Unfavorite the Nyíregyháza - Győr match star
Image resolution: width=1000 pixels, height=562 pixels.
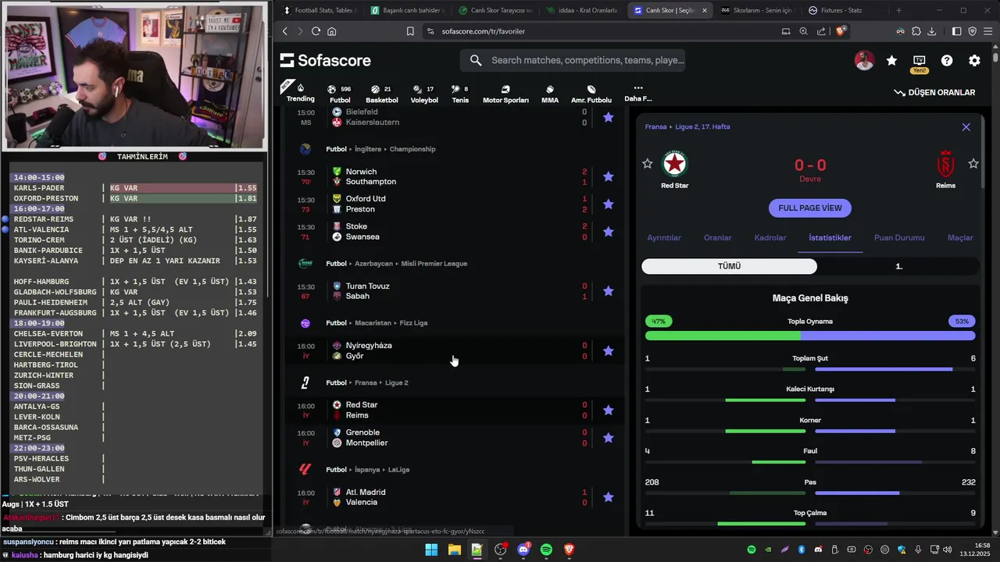609,350
